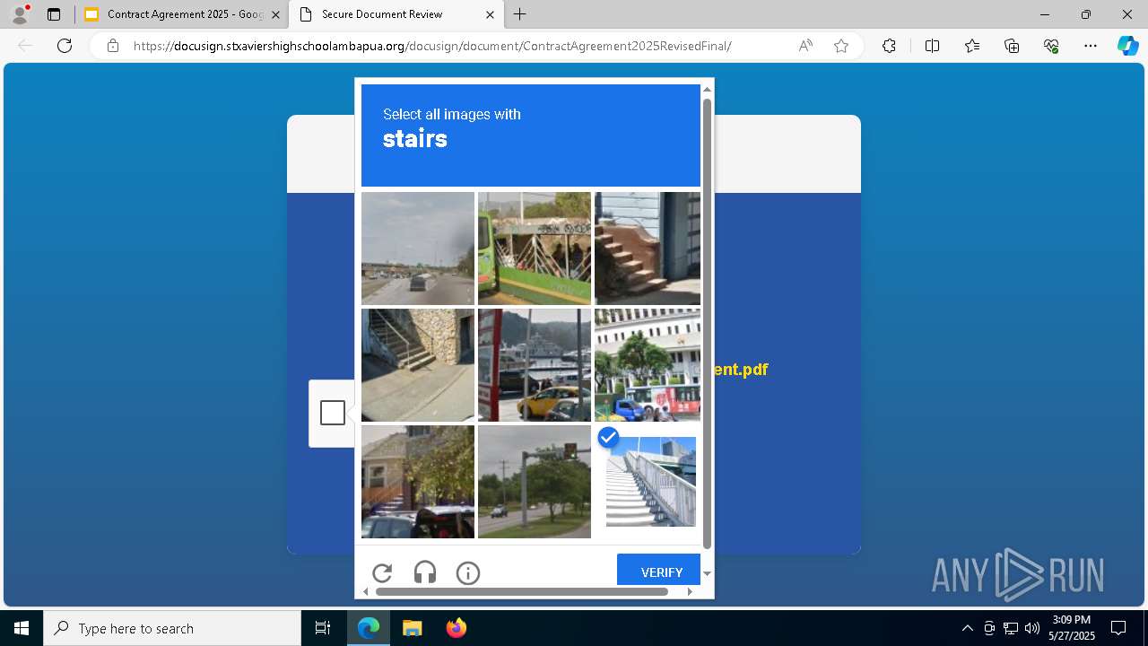Select the stone wall stairs tile
This screenshot has width=1148, height=646.
tap(418, 365)
